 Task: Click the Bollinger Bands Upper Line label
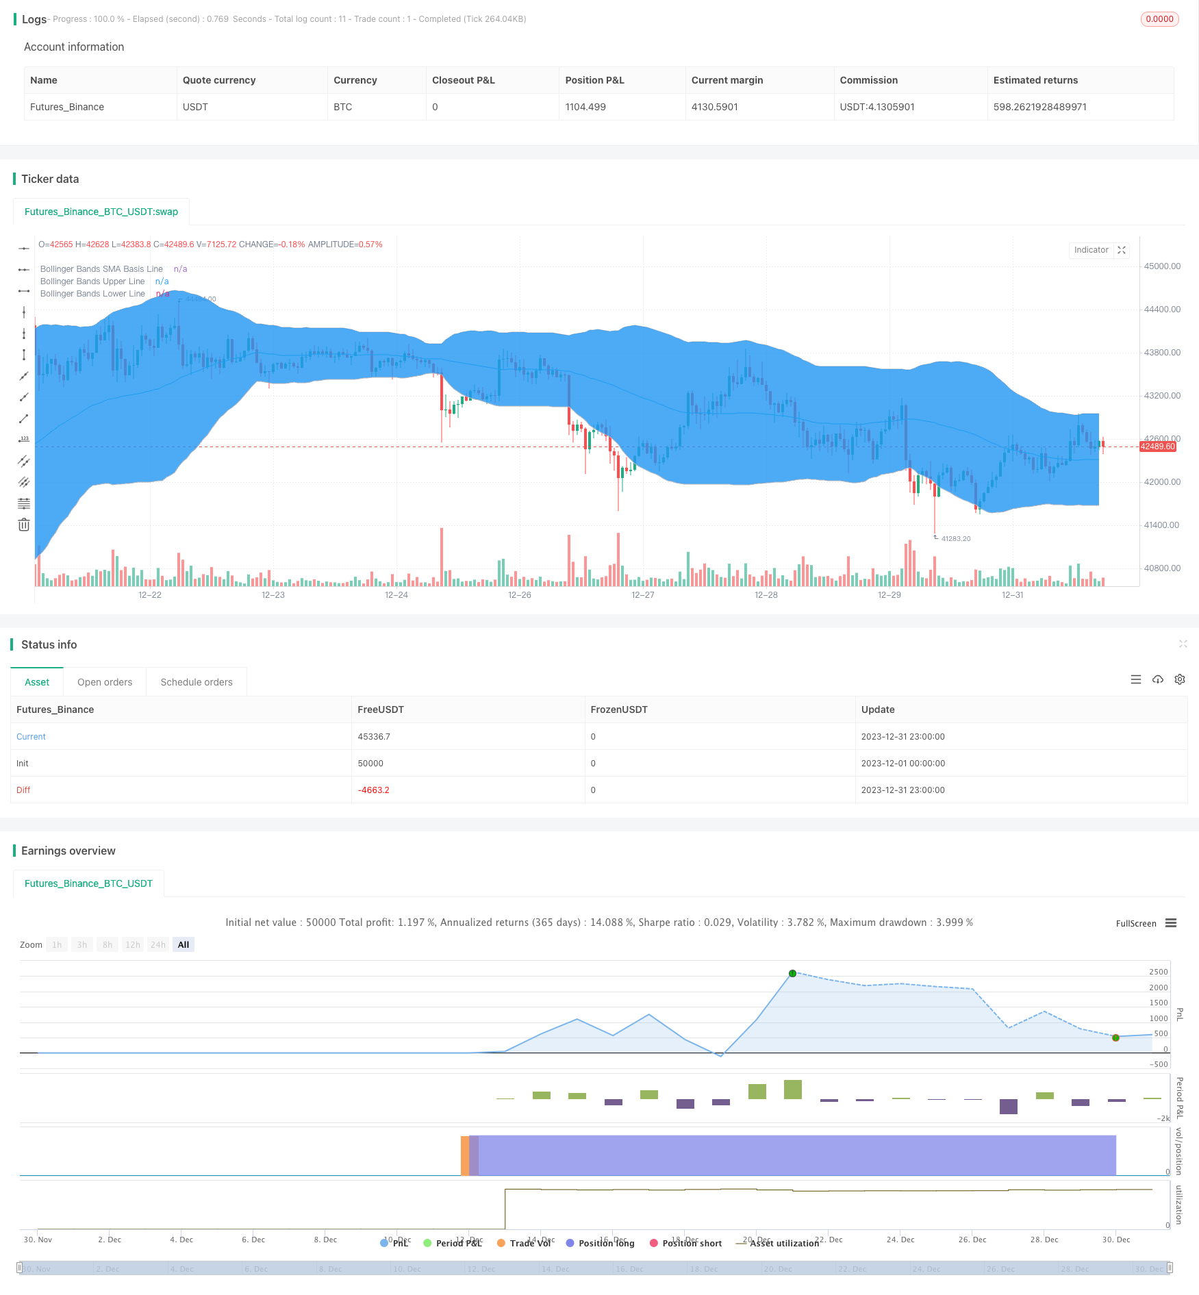coord(92,281)
